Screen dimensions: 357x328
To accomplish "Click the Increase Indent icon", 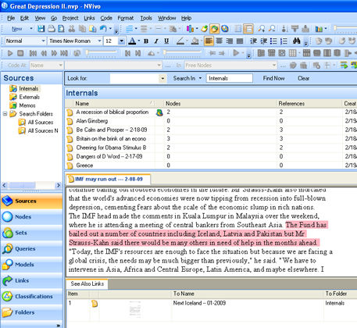I will [x=263, y=41].
